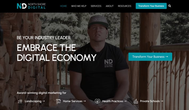Click the arrow after Landscaping

click(x=43, y=101)
